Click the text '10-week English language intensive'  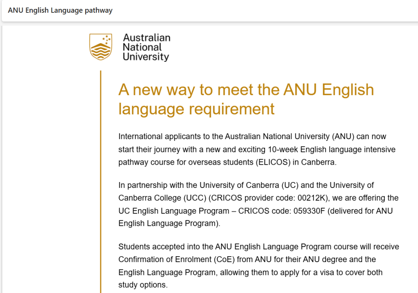tap(332, 149)
